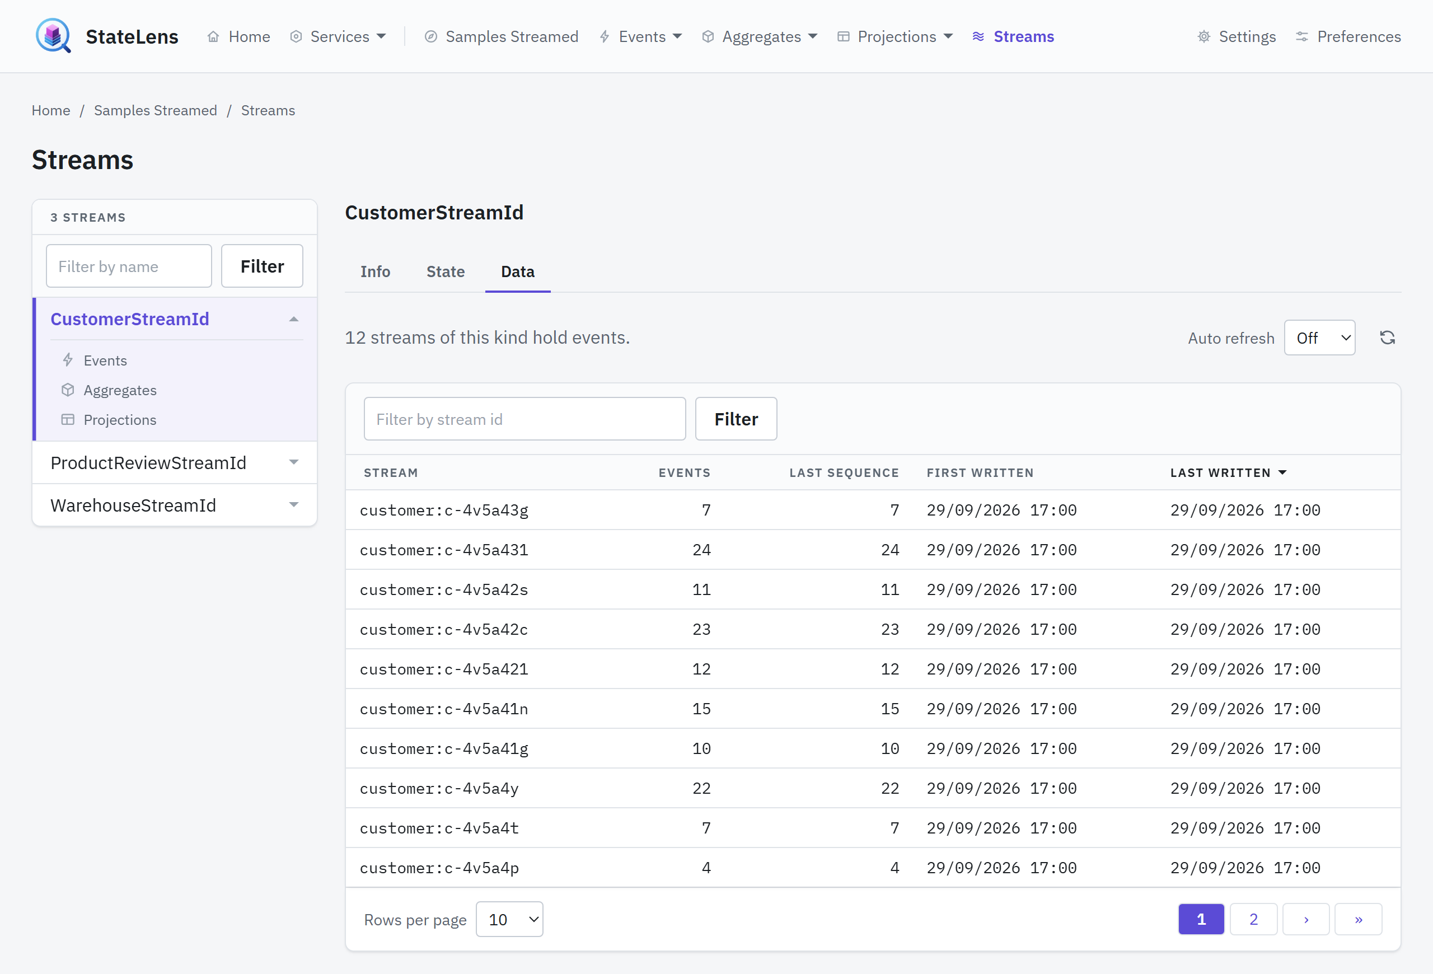1433x974 pixels.
Task: Focus the Filter by stream id input
Action: [525, 419]
